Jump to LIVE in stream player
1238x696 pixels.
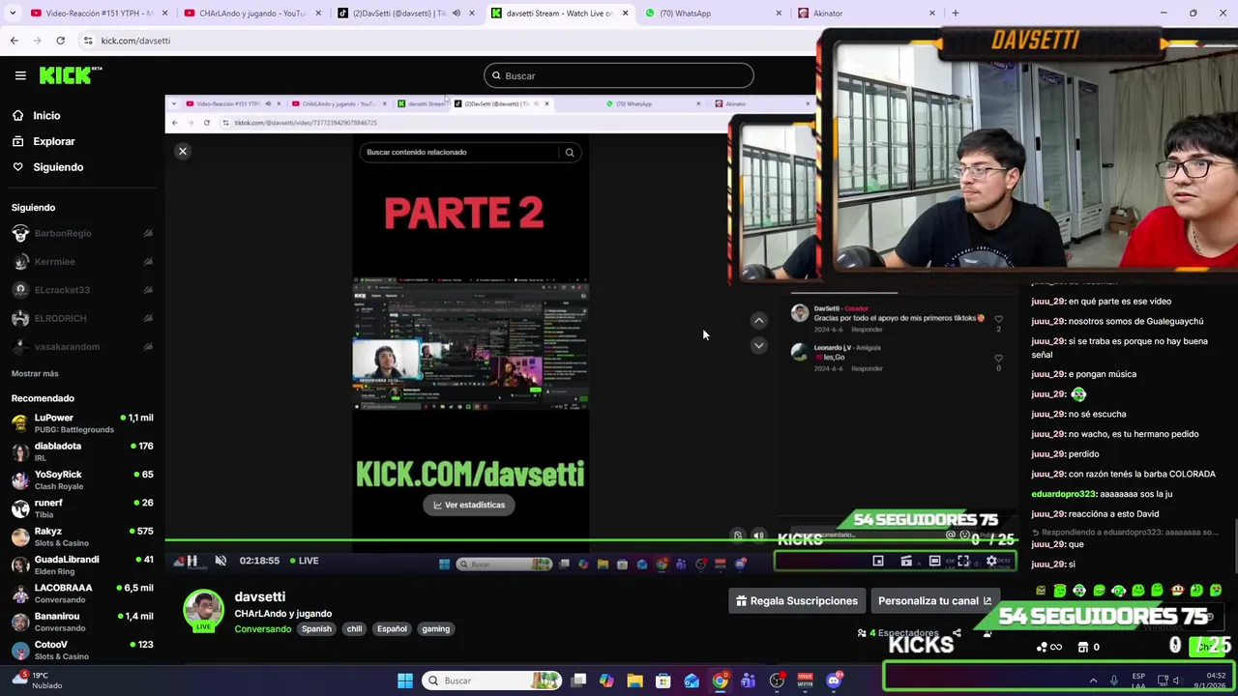tap(304, 561)
